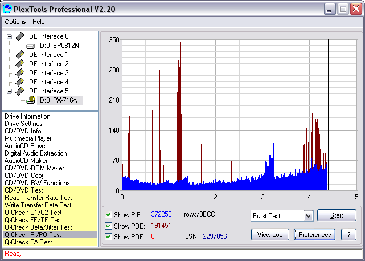The image size is (365, 261).
Task: Open the Options menu
Action: (15, 22)
